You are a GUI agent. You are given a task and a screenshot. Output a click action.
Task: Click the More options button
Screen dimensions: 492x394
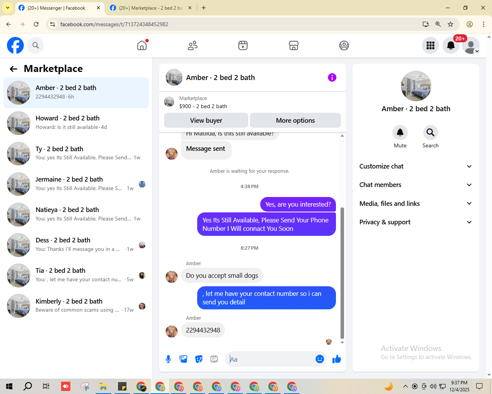point(295,120)
